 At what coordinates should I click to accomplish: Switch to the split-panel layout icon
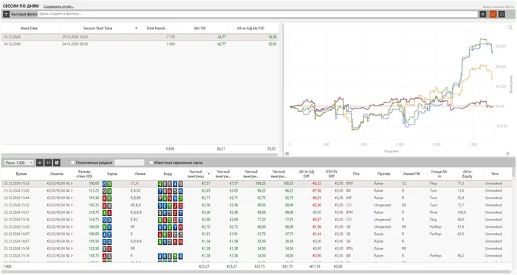501,14
